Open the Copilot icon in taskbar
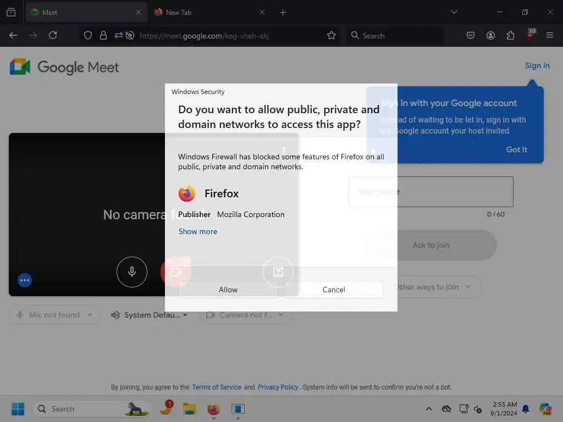The height and width of the screenshot is (422, 563). coord(545,409)
